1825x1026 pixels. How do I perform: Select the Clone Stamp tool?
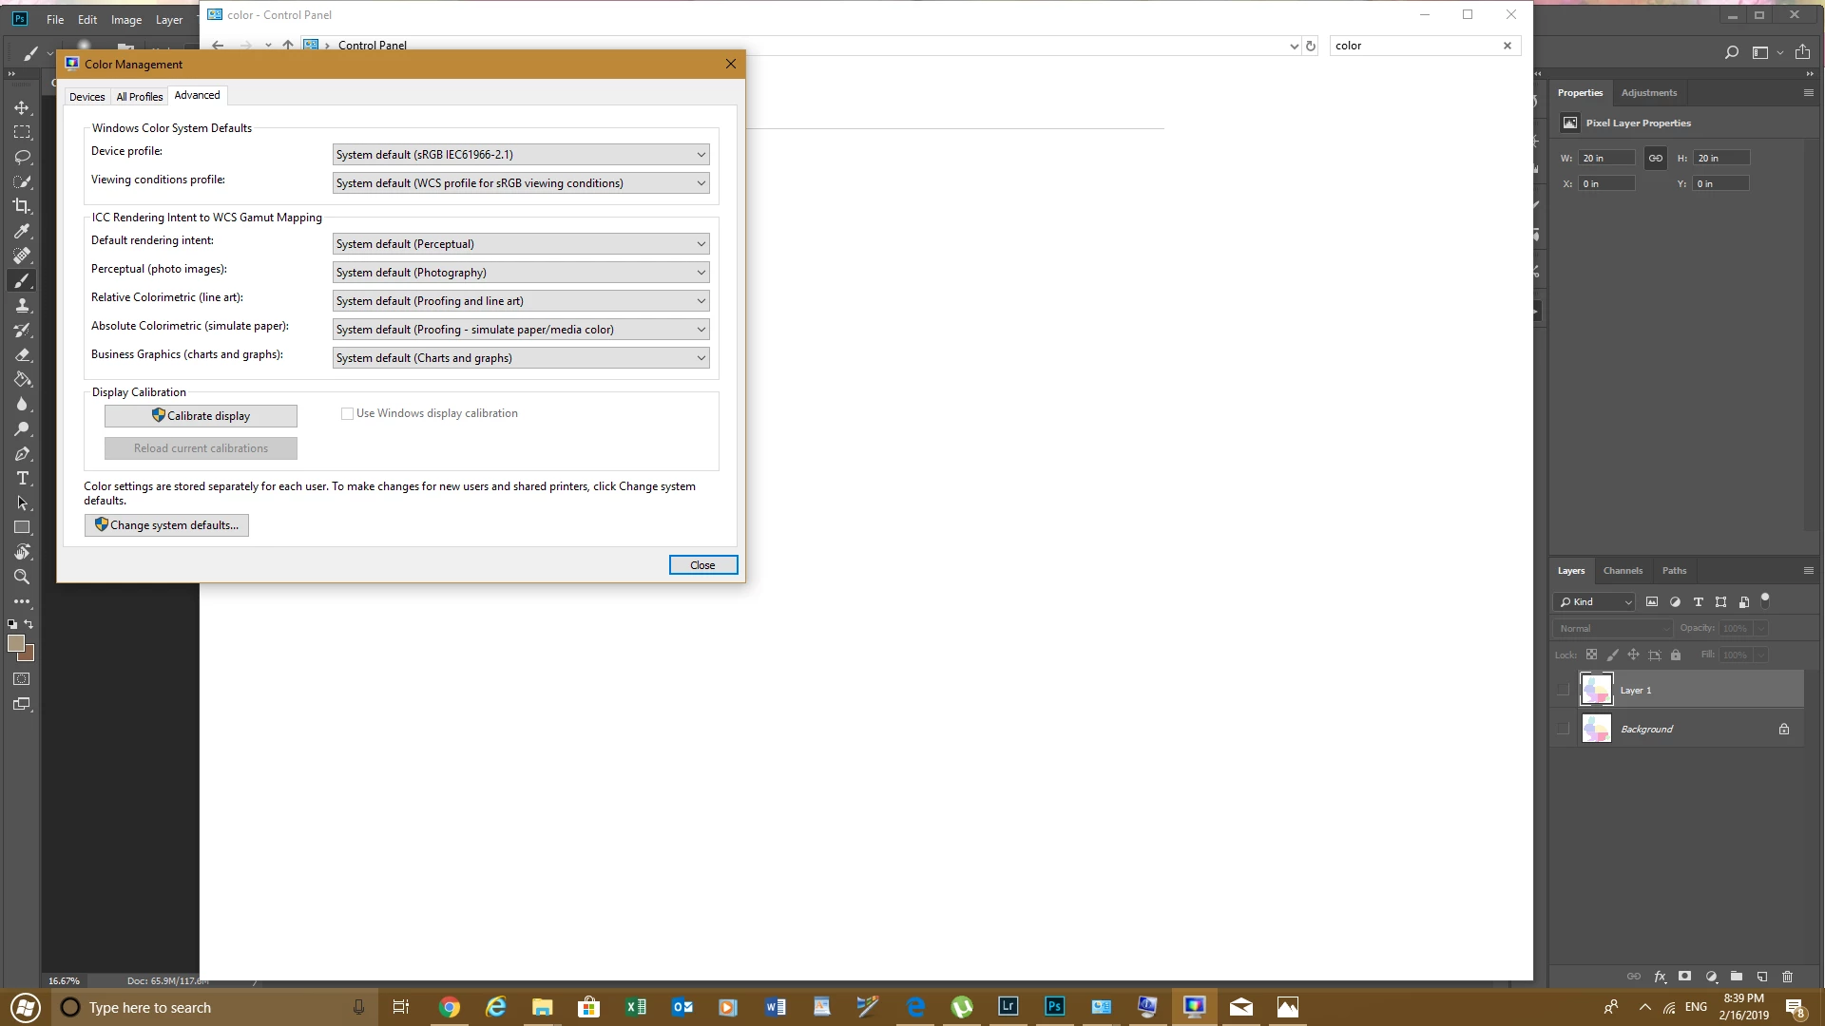coord(22,305)
